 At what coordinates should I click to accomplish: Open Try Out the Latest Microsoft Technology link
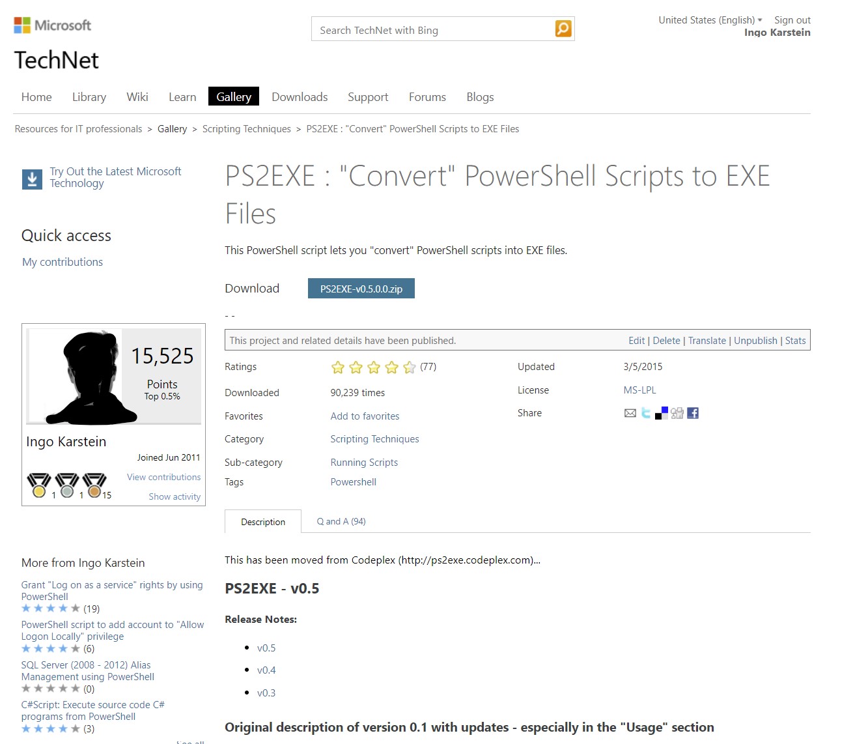[x=115, y=177]
